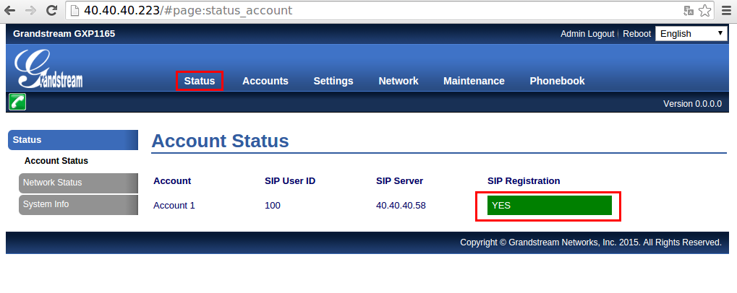Viewport: 737px width, 293px height.
Task: Click the browser Forward arrow
Action: point(31,10)
